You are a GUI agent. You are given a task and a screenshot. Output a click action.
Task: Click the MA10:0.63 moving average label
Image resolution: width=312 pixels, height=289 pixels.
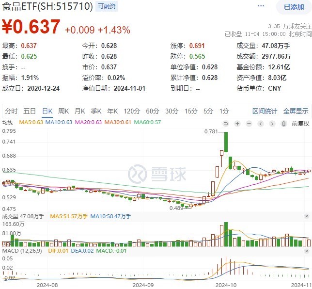59,122
